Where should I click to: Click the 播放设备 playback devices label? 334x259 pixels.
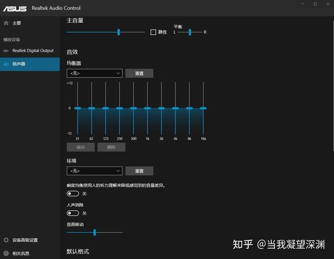coord(12,39)
